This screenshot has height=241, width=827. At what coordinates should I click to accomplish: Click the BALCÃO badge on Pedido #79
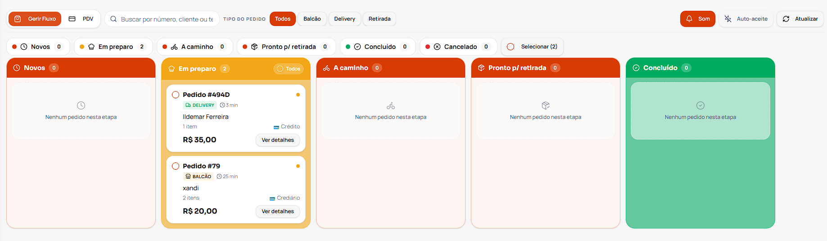tap(198, 176)
